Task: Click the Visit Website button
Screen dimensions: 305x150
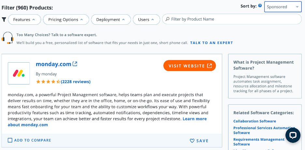Action: point(190,66)
